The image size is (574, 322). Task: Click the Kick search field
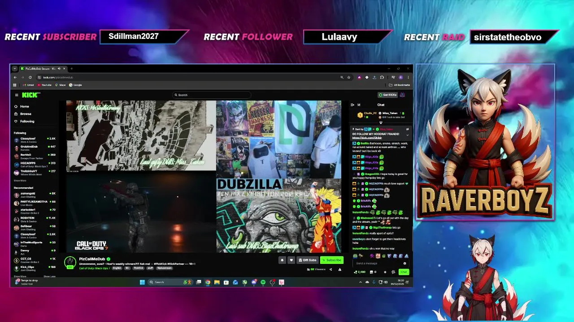pos(212,95)
